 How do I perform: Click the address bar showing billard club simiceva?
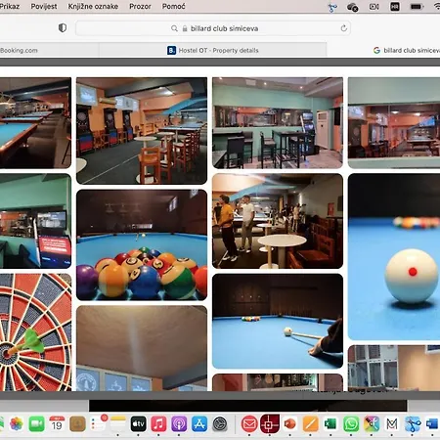click(x=213, y=28)
